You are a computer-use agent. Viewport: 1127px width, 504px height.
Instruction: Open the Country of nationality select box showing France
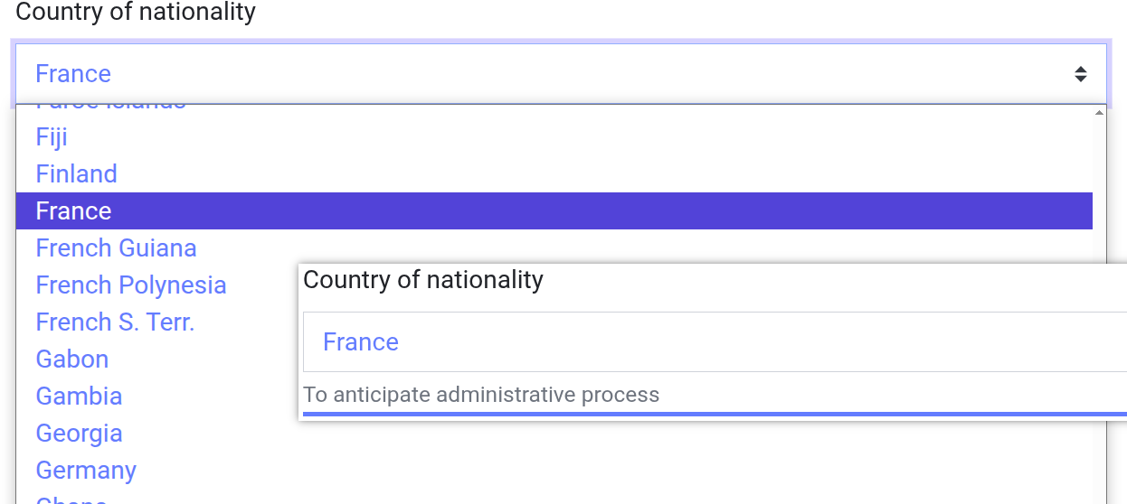543,74
